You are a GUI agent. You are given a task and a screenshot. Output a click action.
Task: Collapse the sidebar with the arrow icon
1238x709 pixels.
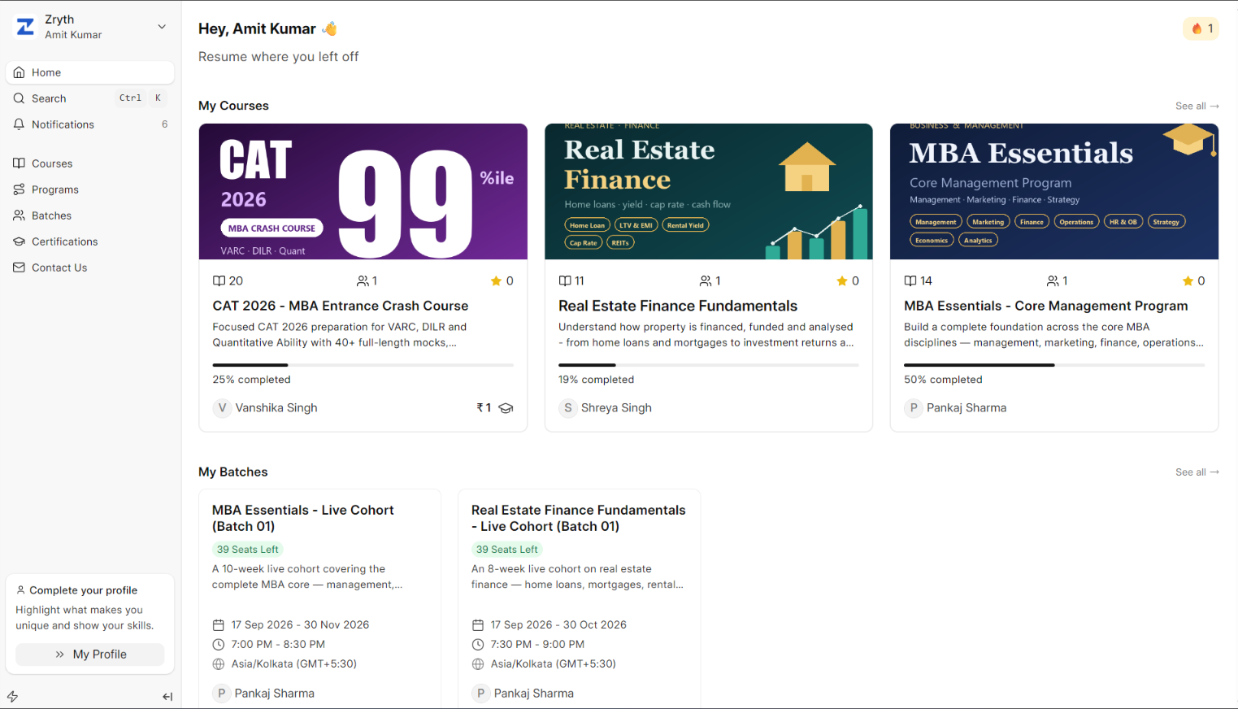click(167, 697)
